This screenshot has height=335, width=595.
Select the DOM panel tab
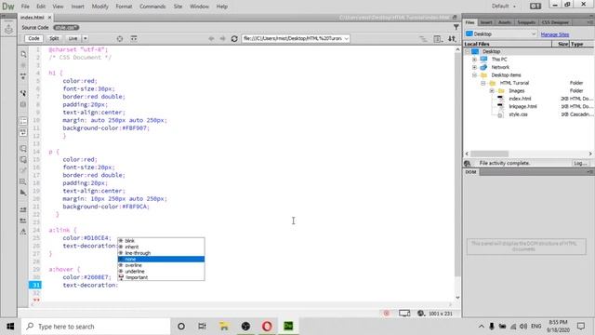pos(470,172)
